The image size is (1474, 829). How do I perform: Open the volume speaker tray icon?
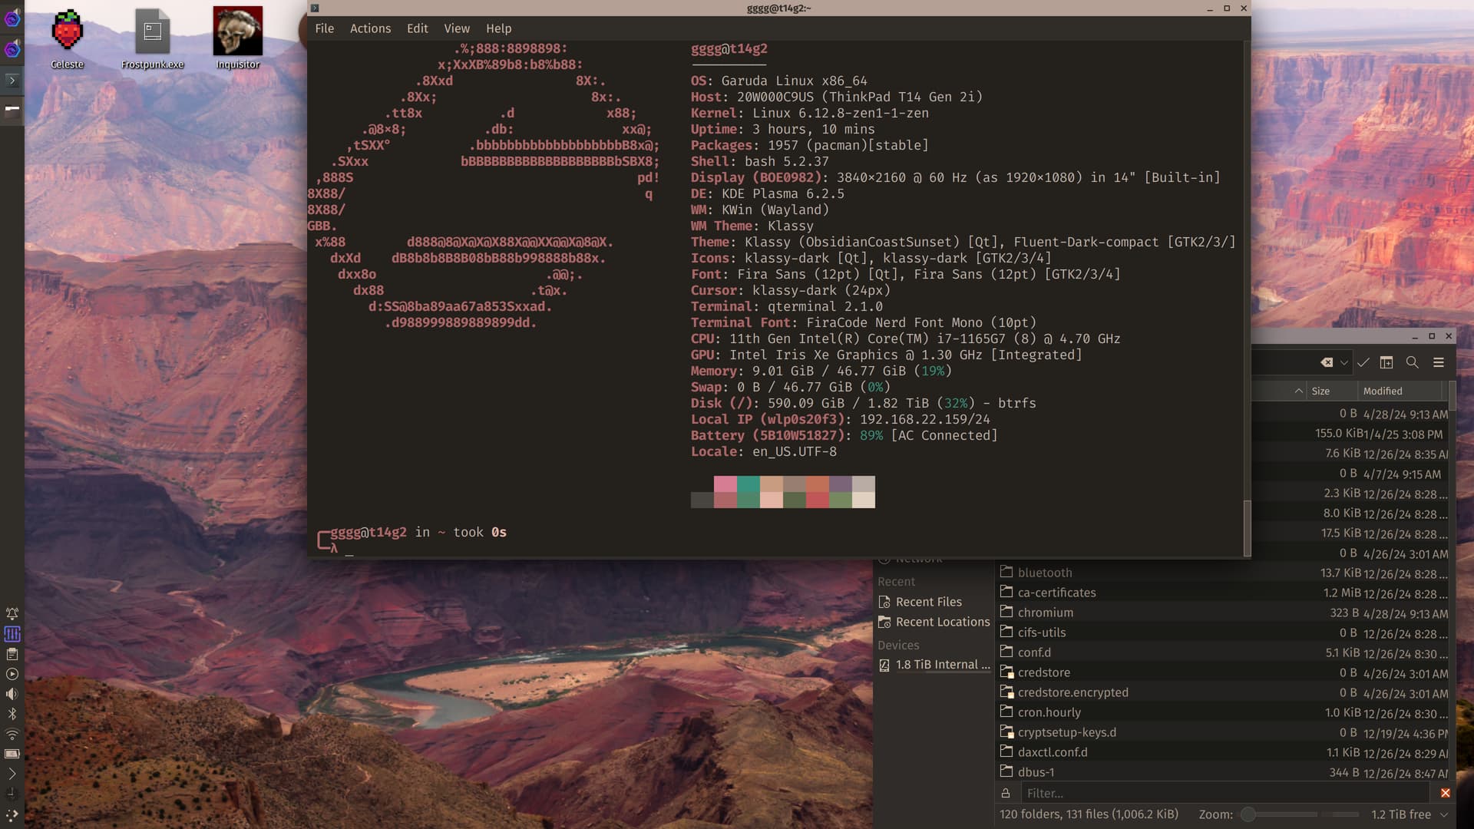12,694
